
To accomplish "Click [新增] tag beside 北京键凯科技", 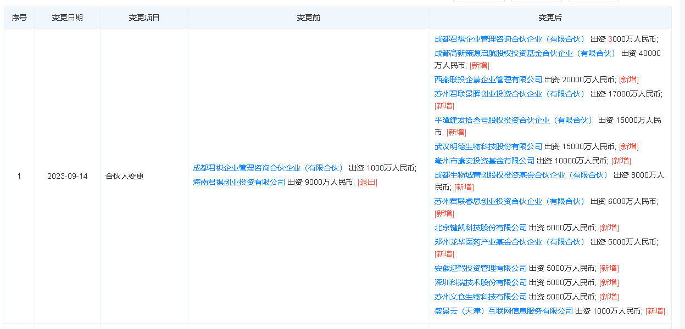I will click(x=609, y=228).
